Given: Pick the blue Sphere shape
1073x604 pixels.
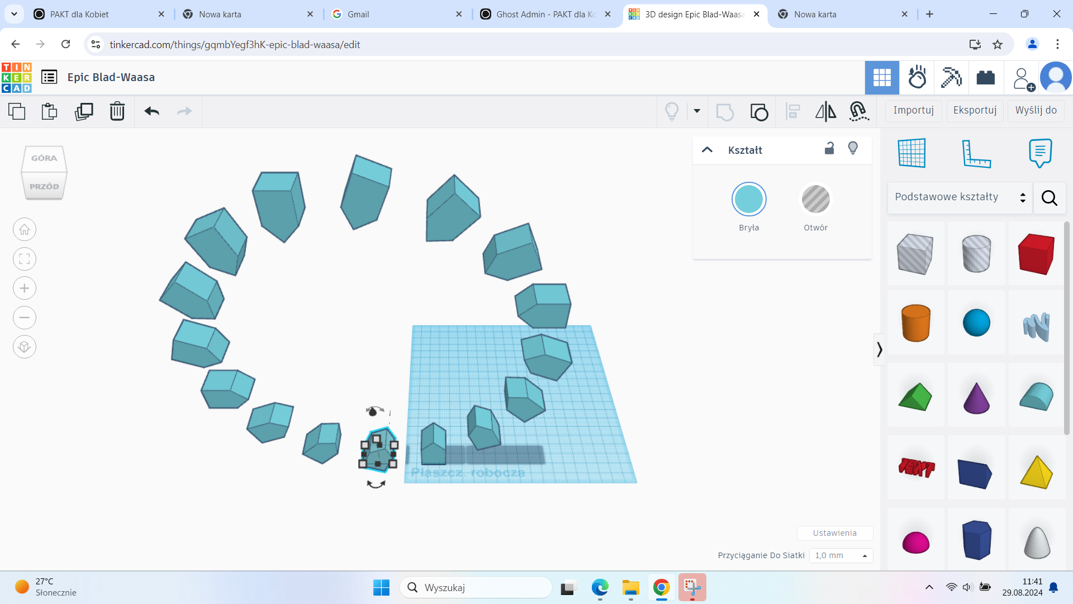Looking at the screenshot, I should [976, 323].
